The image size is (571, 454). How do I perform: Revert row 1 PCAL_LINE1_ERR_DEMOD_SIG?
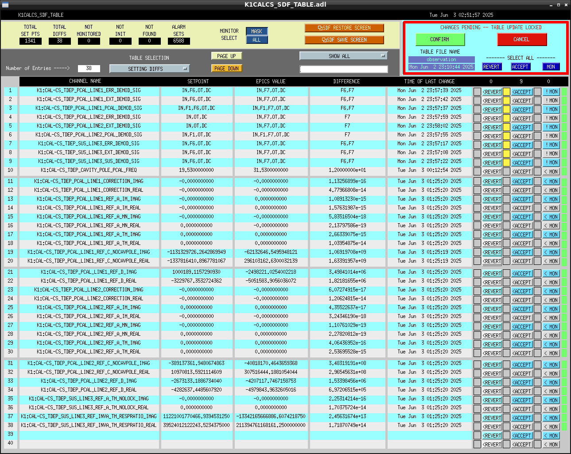point(492,92)
